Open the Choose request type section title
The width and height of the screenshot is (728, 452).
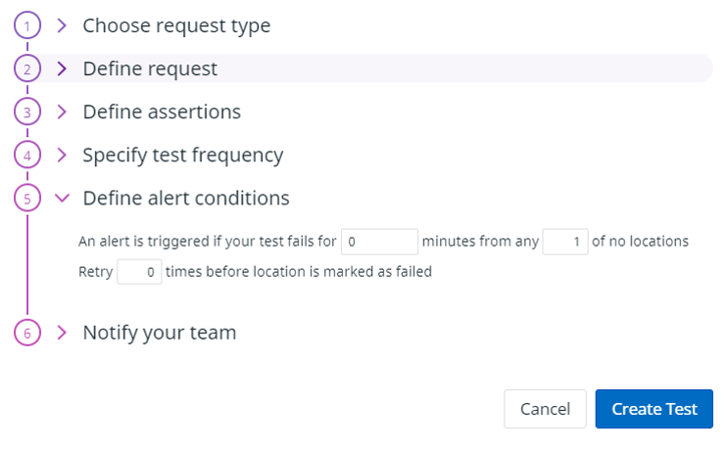point(176,26)
